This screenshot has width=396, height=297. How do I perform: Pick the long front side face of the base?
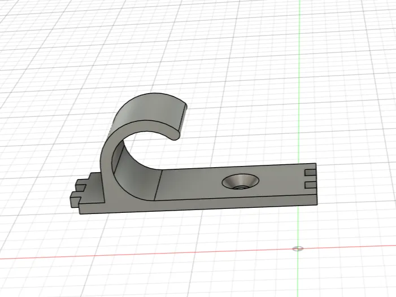coord(198,204)
